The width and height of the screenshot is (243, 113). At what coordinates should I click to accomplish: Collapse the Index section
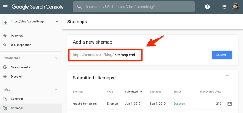click(x=56, y=89)
